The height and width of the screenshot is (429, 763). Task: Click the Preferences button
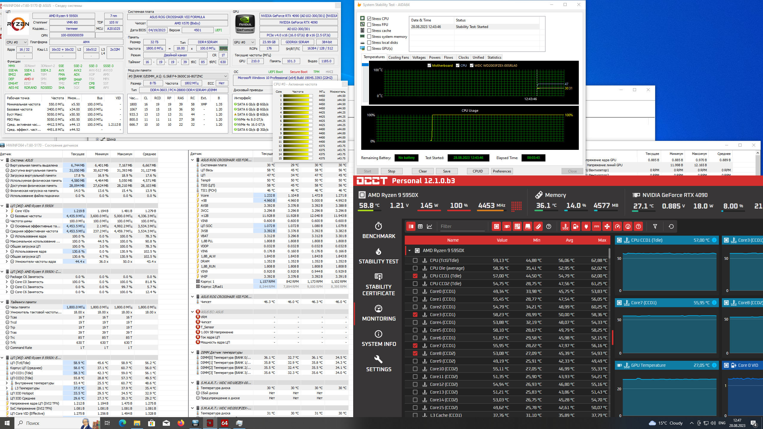point(502,171)
